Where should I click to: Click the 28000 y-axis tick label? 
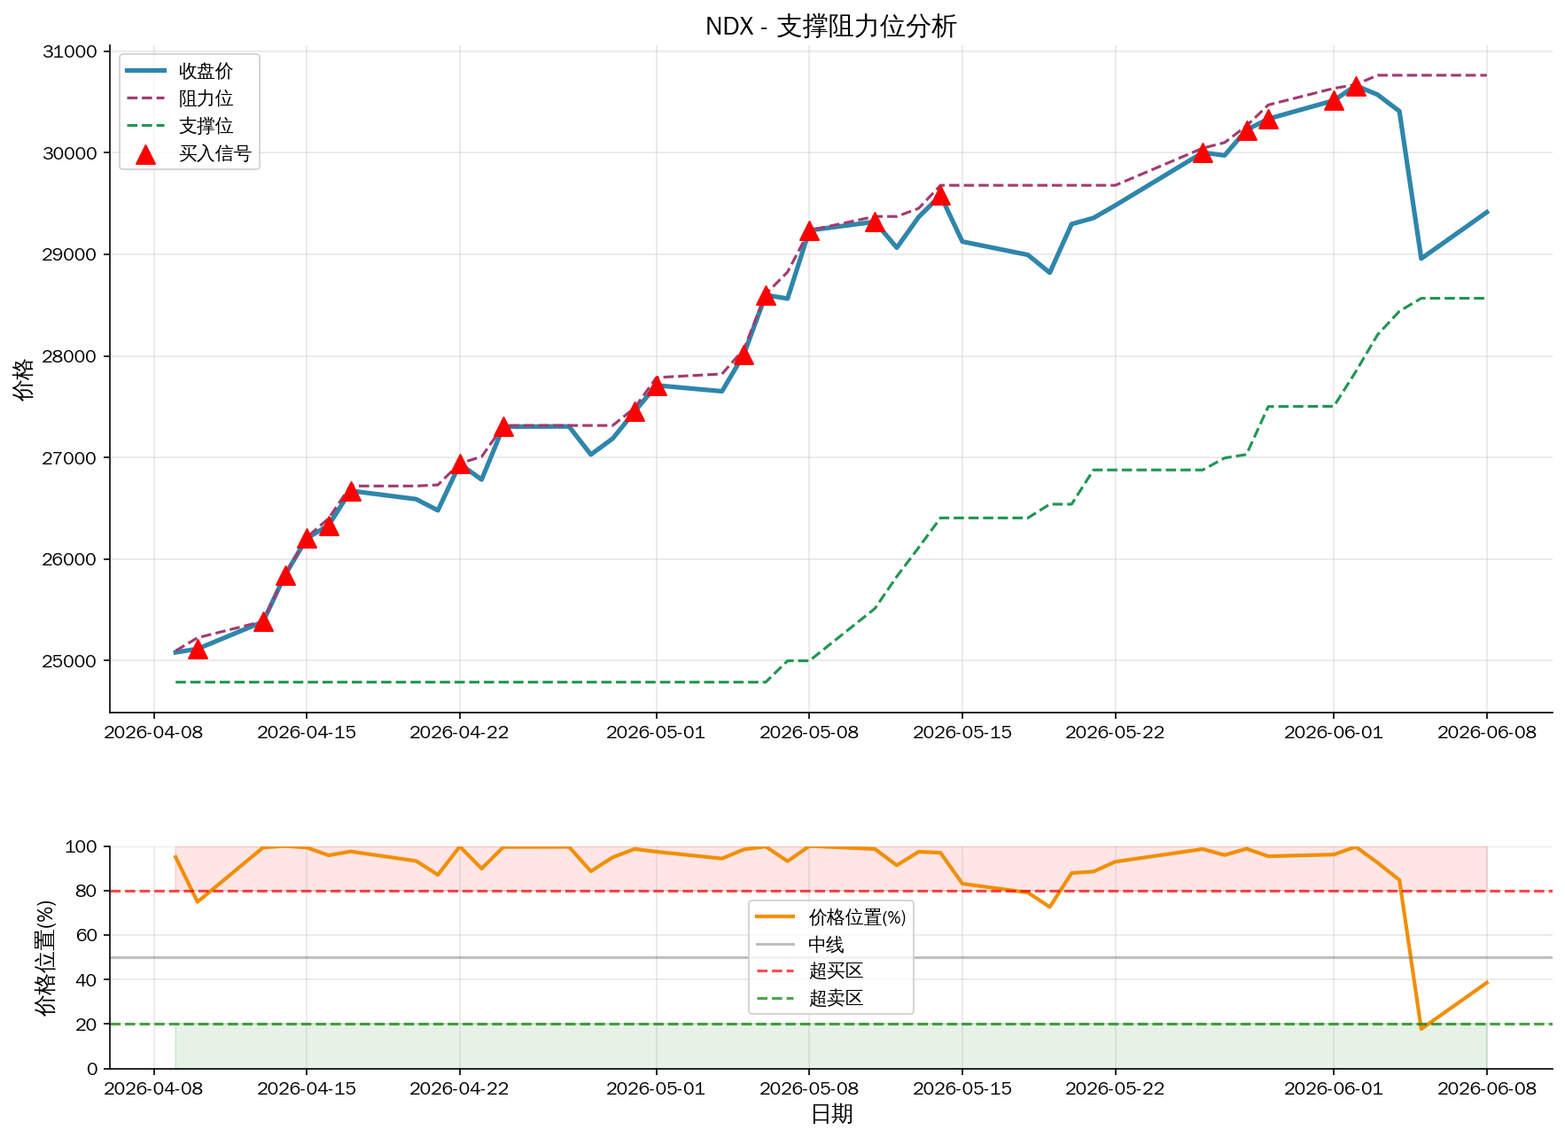point(70,356)
